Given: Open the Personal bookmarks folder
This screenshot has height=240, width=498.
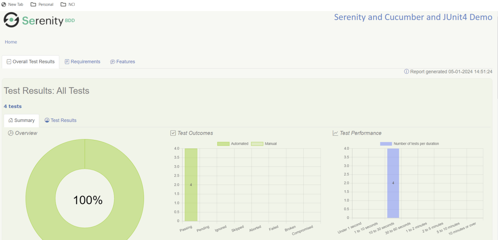Looking at the screenshot, I should [x=42, y=5].
